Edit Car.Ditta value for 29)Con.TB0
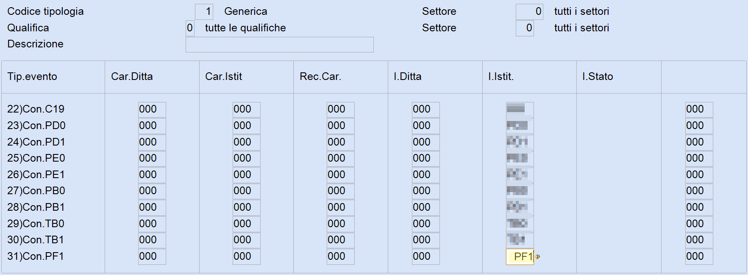The image size is (748, 275). 152,224
